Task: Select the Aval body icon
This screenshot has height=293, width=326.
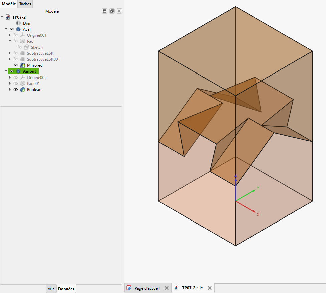Action: 18,29
